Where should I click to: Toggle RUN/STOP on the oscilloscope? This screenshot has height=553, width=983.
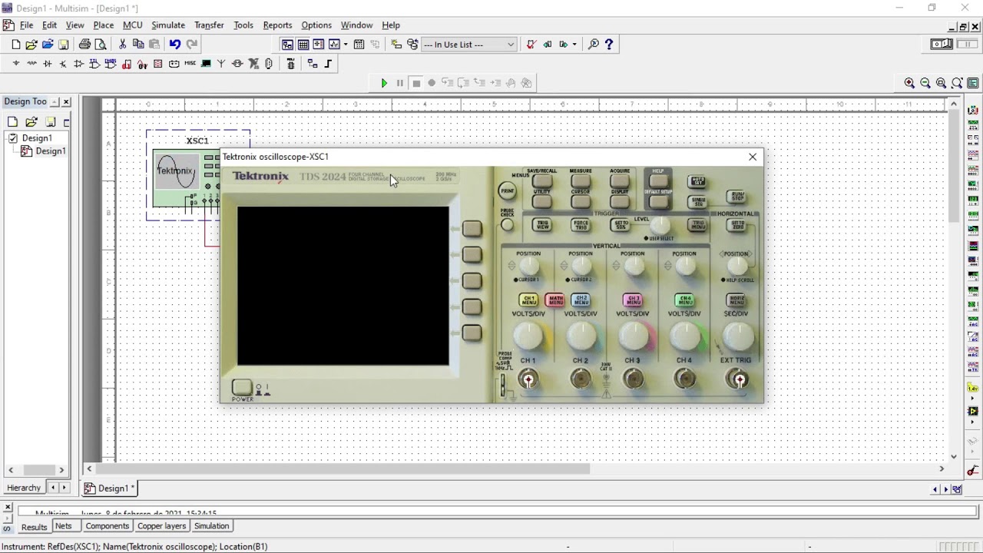click(737, 197)
